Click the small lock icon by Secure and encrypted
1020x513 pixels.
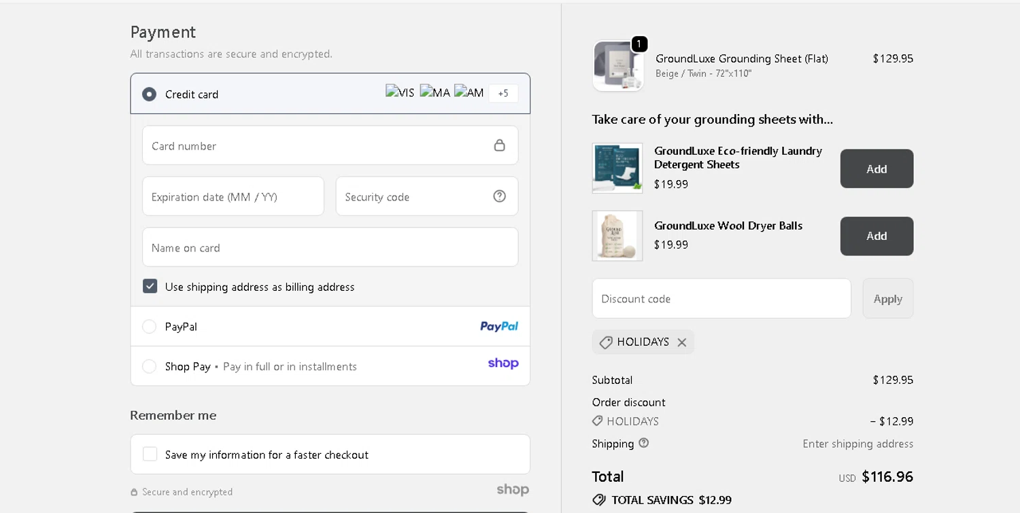click(134, 492)
